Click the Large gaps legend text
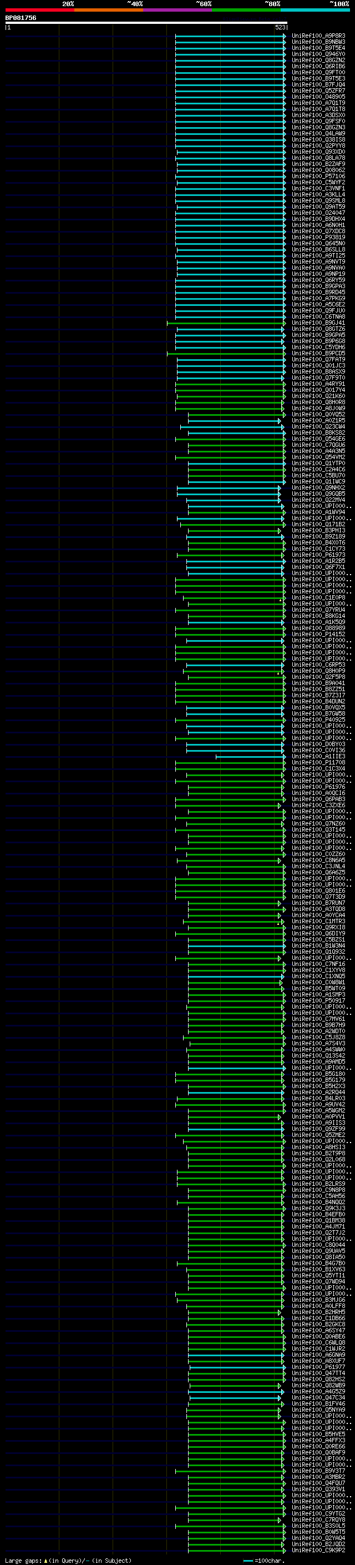Image resolution: width=355 pixels, height=1565 pixels. [68, 1560]
